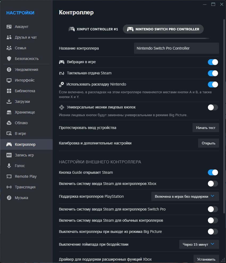The image size is (226, 263).
Task: Click the Security shield icon
Action: click(x=9, y=59)
